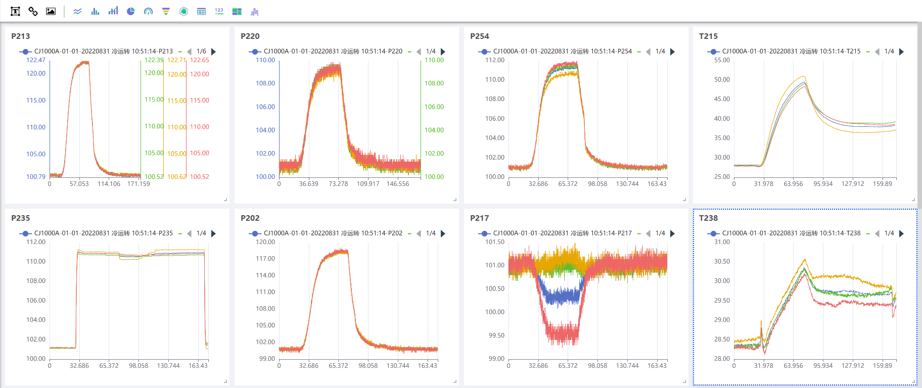The width and height of the screenshot is (922, 388).
Task: Select the funnel chart type
Action: coord(166,11)
